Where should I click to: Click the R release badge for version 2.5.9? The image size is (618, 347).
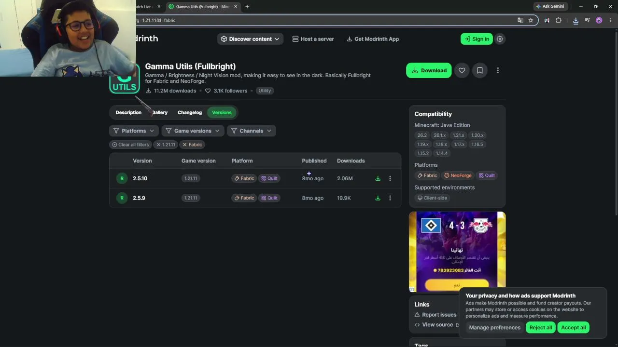tap(122, 198)
